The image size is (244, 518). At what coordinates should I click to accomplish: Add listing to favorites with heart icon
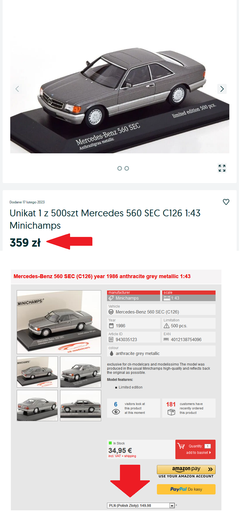pyautogui.click(x=226, y=202)
